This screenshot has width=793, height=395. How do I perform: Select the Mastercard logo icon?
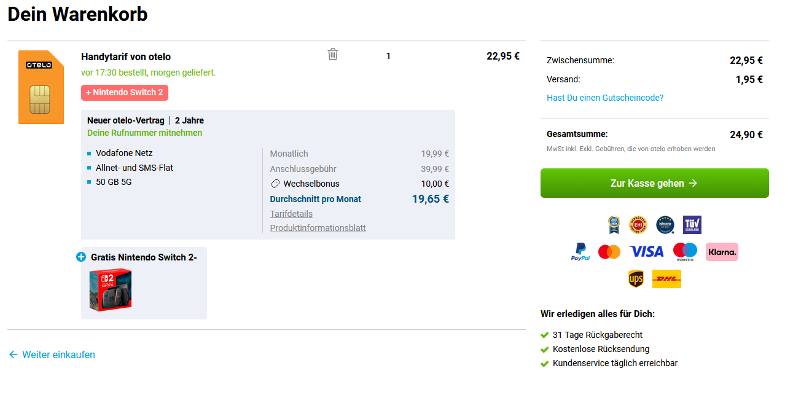point(609,252)
